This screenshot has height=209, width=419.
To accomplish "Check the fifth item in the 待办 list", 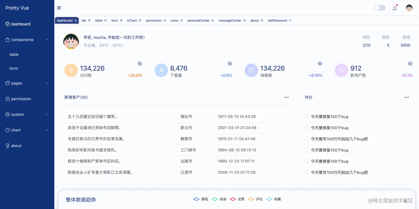I will coord(306,161).
